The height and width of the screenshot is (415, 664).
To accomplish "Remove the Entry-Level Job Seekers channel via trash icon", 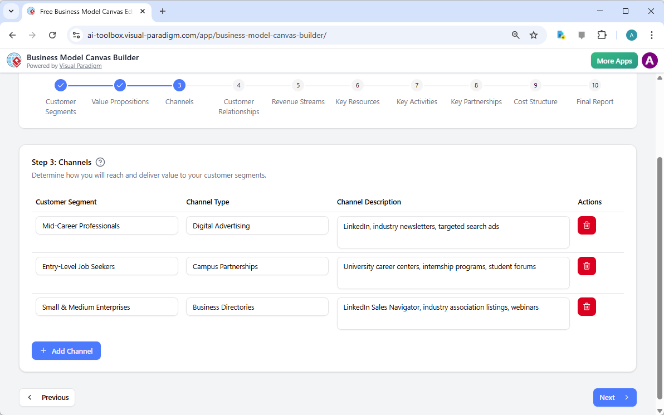I will tap(586, 266).
